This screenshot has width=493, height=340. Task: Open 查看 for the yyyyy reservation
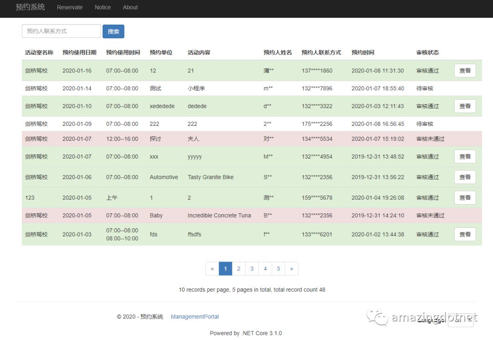coord(465,156)
